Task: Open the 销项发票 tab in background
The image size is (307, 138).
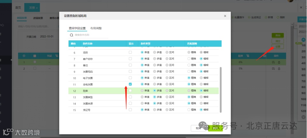Action: pyautogui.click(x=22, y=18)
